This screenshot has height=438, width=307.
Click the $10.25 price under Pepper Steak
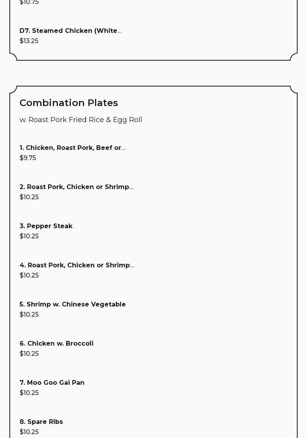click(29, 236)
